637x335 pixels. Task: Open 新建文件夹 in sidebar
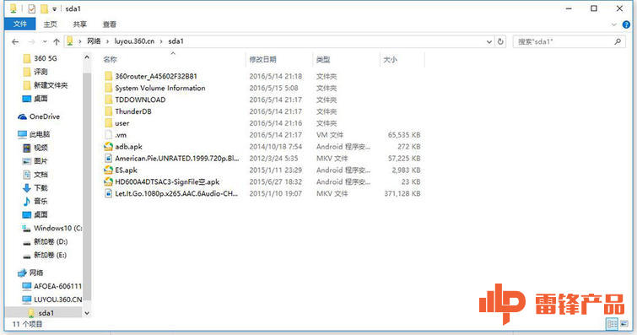pos(46,85)
